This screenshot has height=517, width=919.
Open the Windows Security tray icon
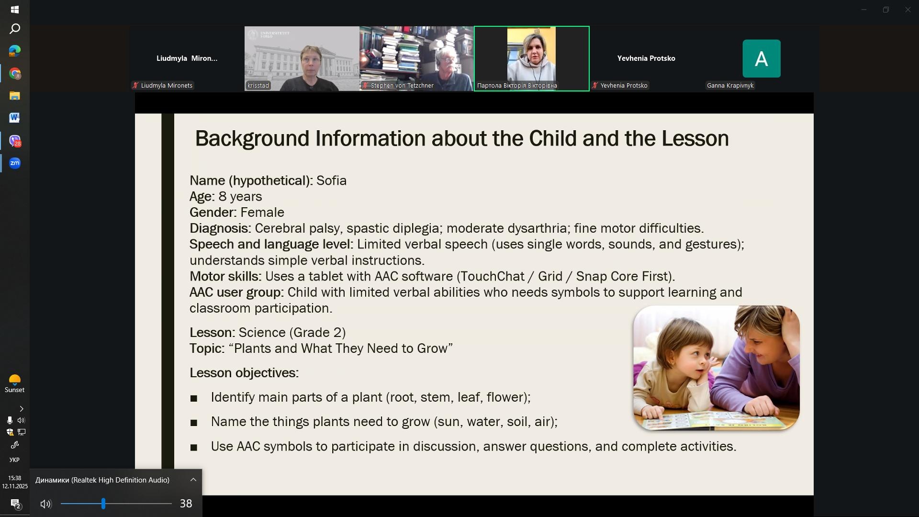(x=10, y=432)
